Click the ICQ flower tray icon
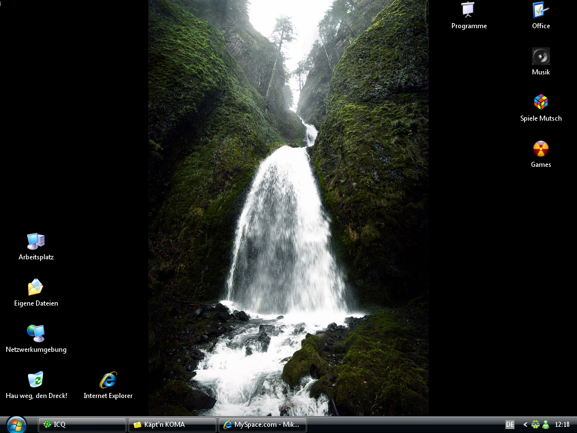The image size is (577, 433). 535,425
